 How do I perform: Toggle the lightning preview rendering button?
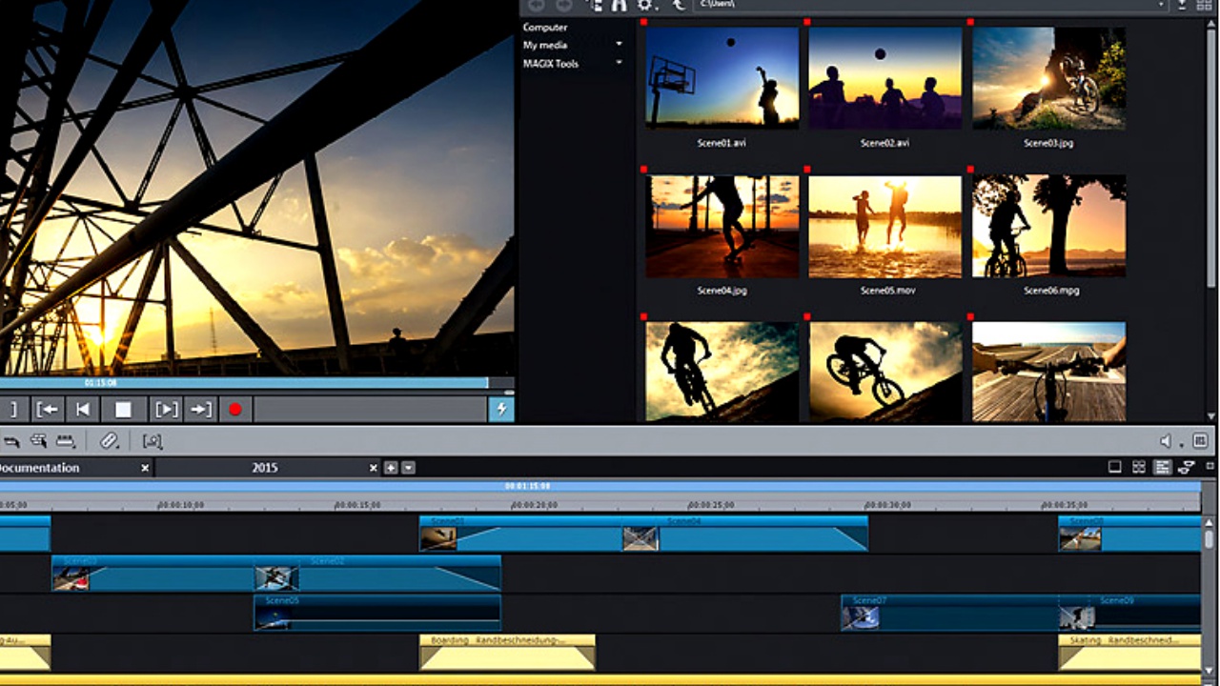tap(500, 410)
